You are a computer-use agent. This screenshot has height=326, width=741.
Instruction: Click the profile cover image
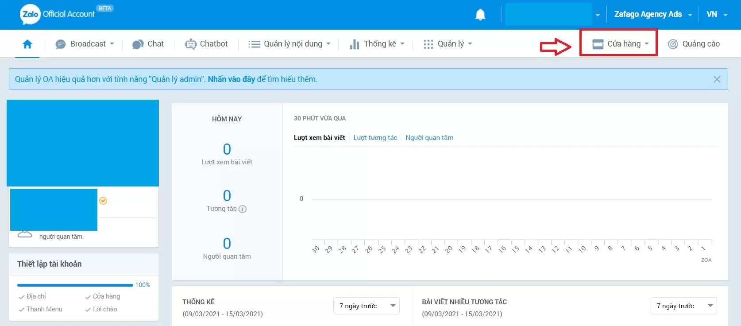pos(83,143)
